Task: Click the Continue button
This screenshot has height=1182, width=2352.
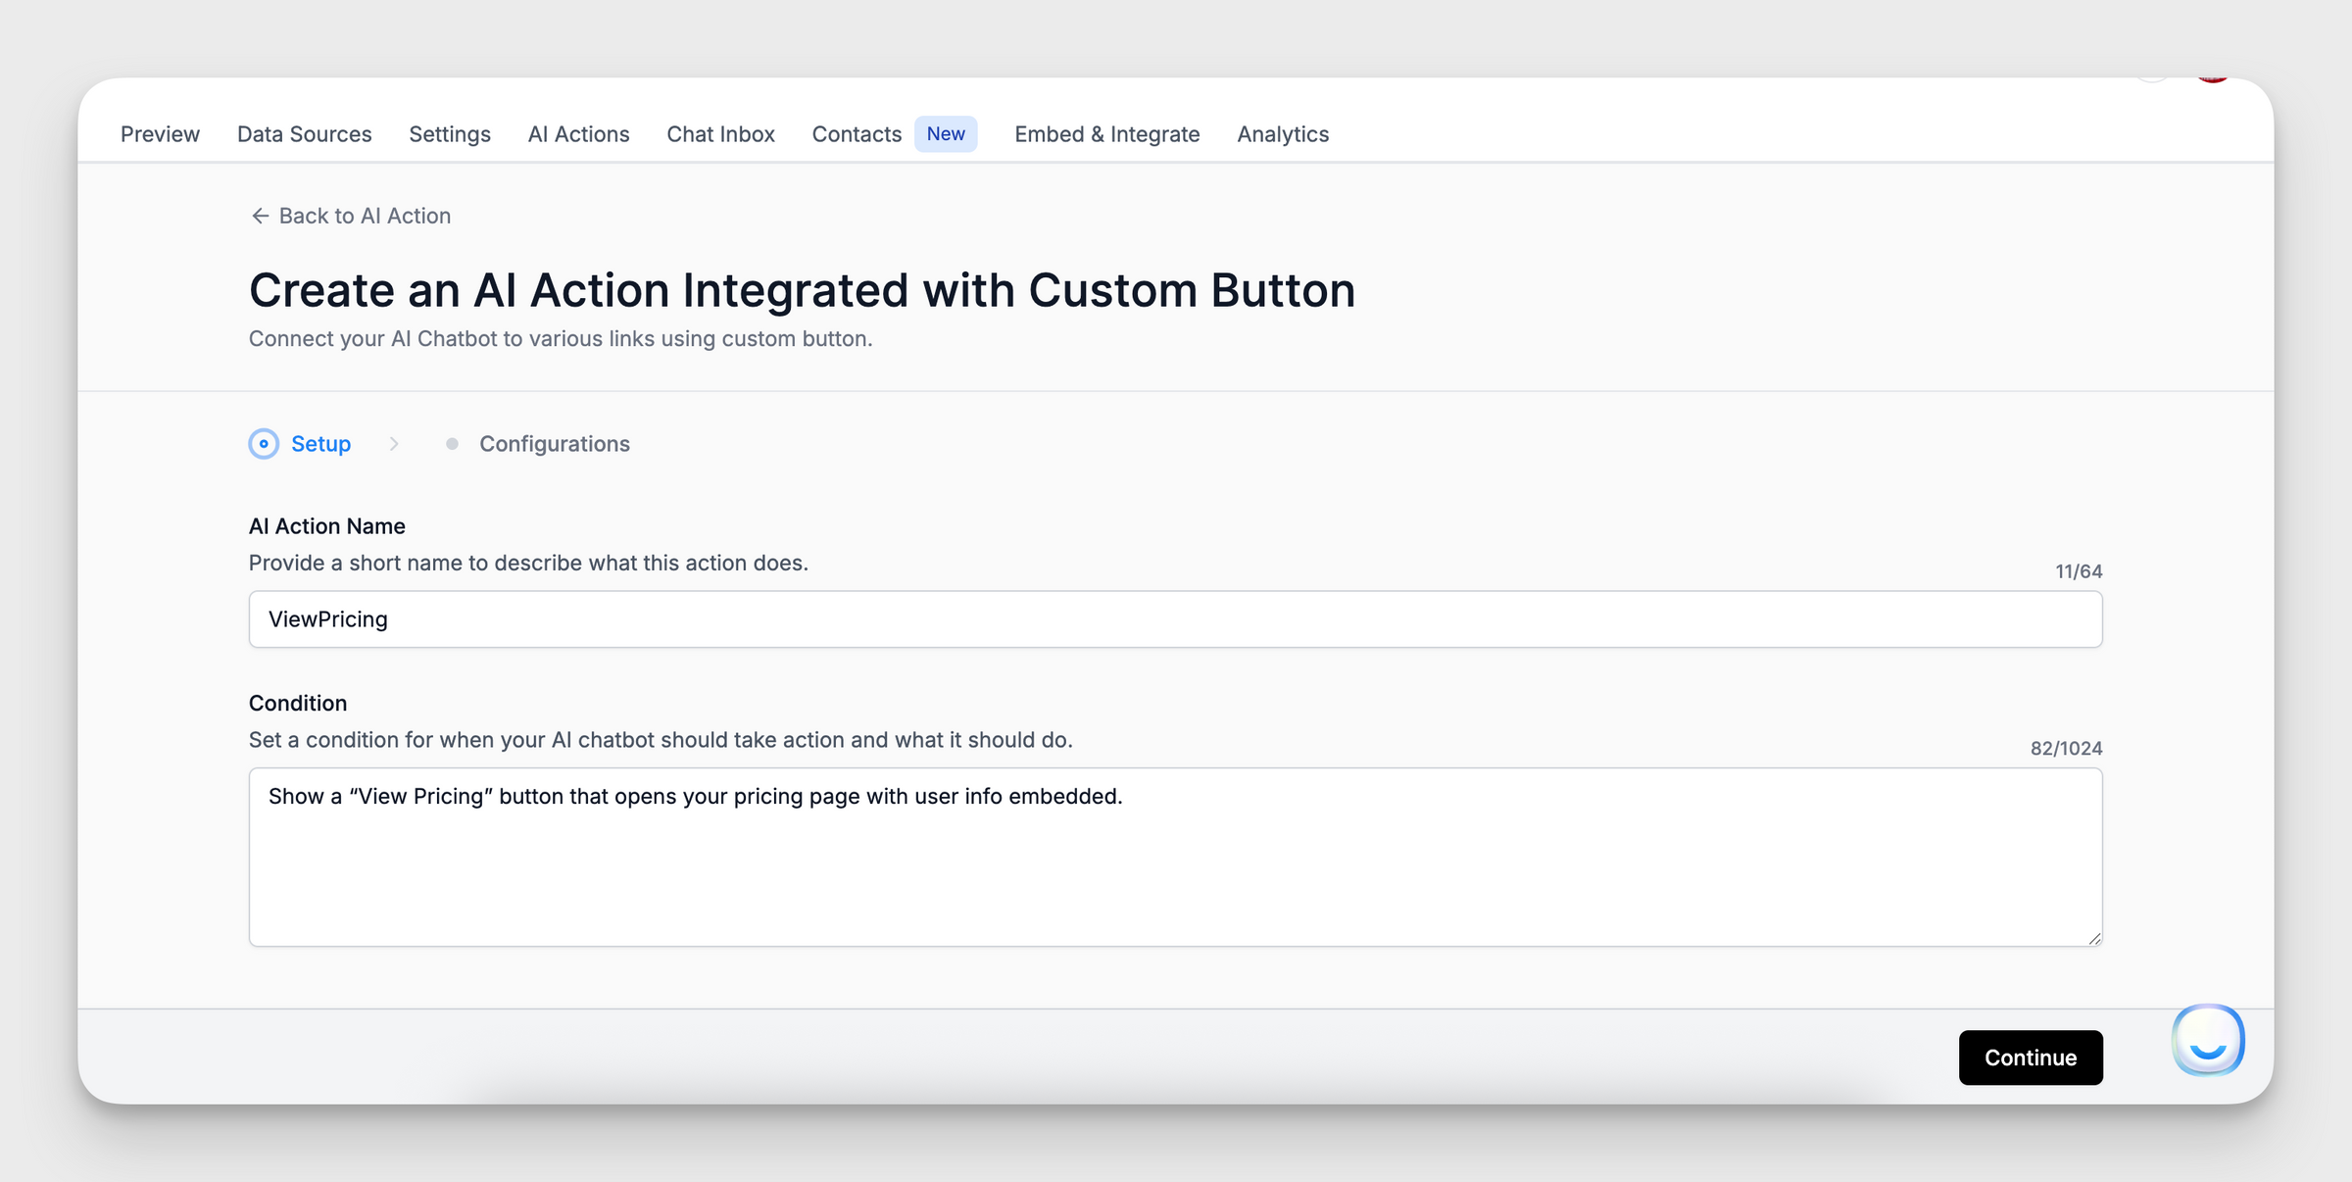Action: [x=2031, y=1058]
